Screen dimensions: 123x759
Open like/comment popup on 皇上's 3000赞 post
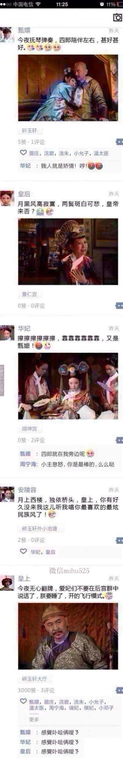(x=119, y=690)
